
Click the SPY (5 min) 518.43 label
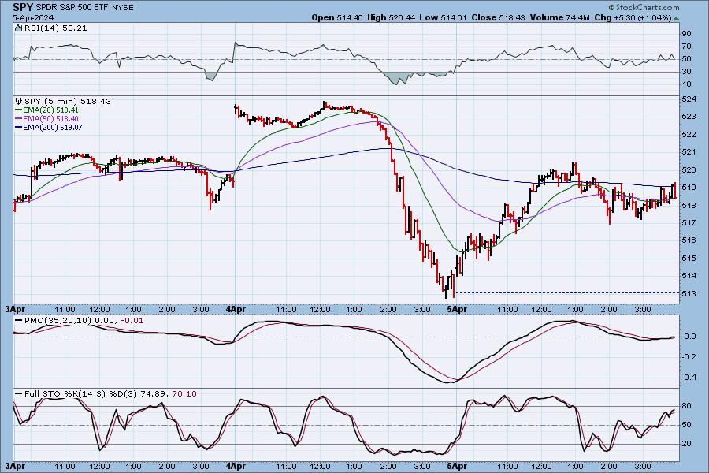coord(68,101)
